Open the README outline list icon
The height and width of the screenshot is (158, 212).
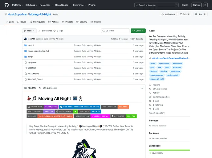click(142, 88)
